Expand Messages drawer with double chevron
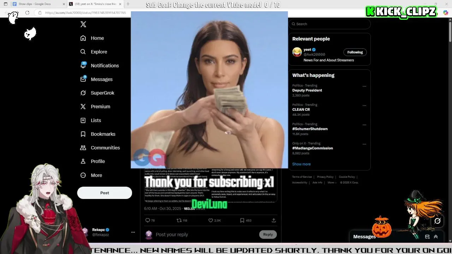Viewport: 452px width, 254px height. pos(436,237)
